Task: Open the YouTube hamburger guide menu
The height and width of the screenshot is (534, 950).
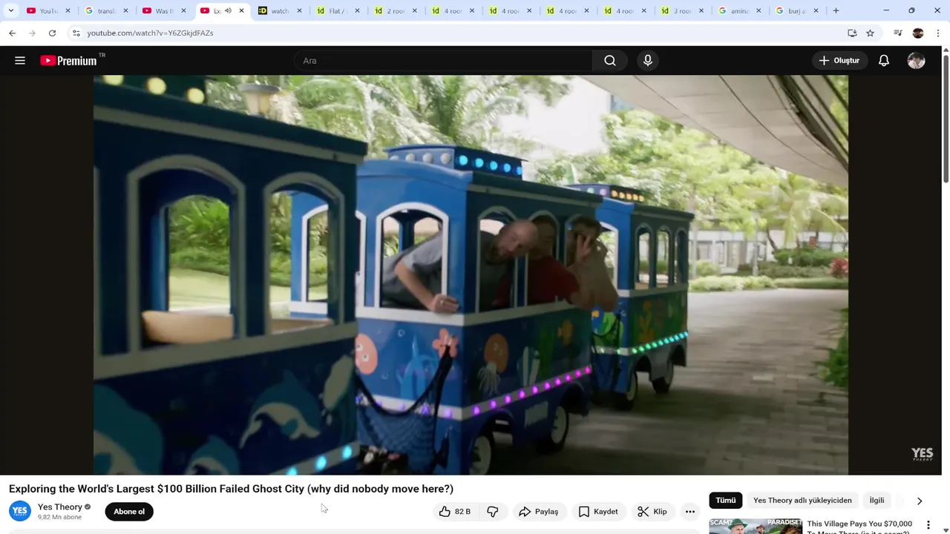Action: click(20, 61)
